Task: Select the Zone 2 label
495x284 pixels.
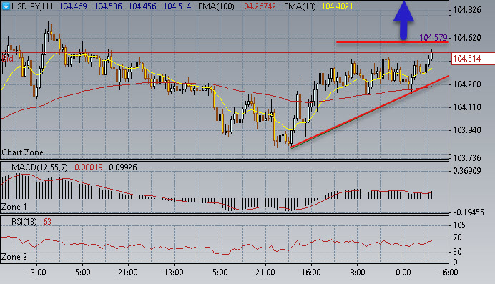Action: pyautogui.click(x=14, y=257)
